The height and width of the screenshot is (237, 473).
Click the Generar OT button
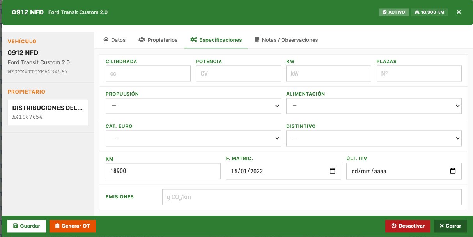[x=73, y=226]
